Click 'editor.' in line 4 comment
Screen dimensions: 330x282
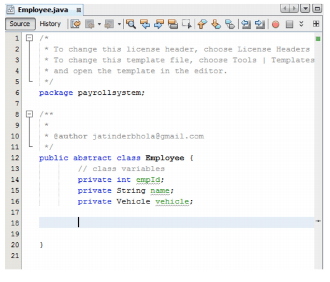(211, 71)
